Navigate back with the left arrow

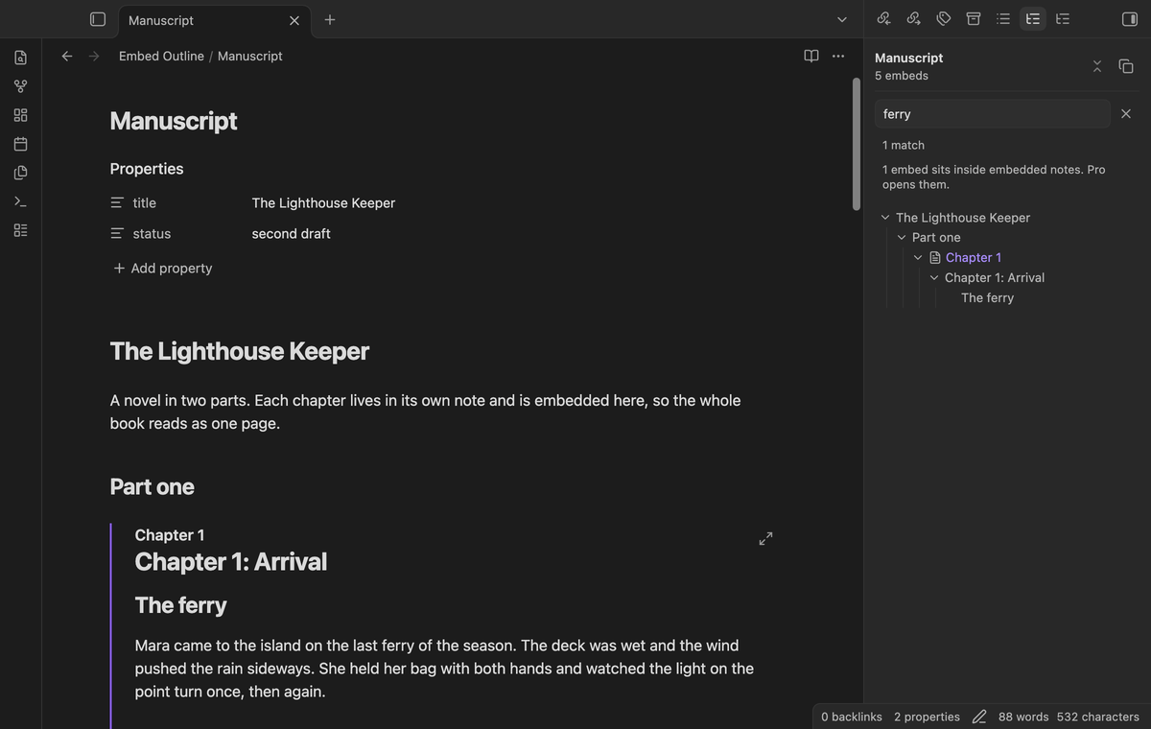pos(67,57)
